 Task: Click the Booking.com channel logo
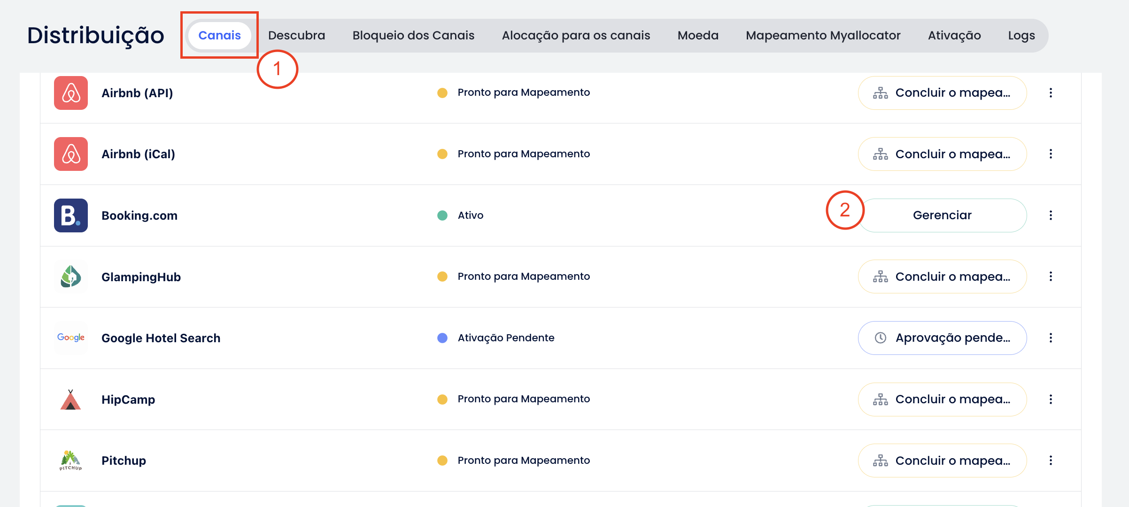(71, 215)
